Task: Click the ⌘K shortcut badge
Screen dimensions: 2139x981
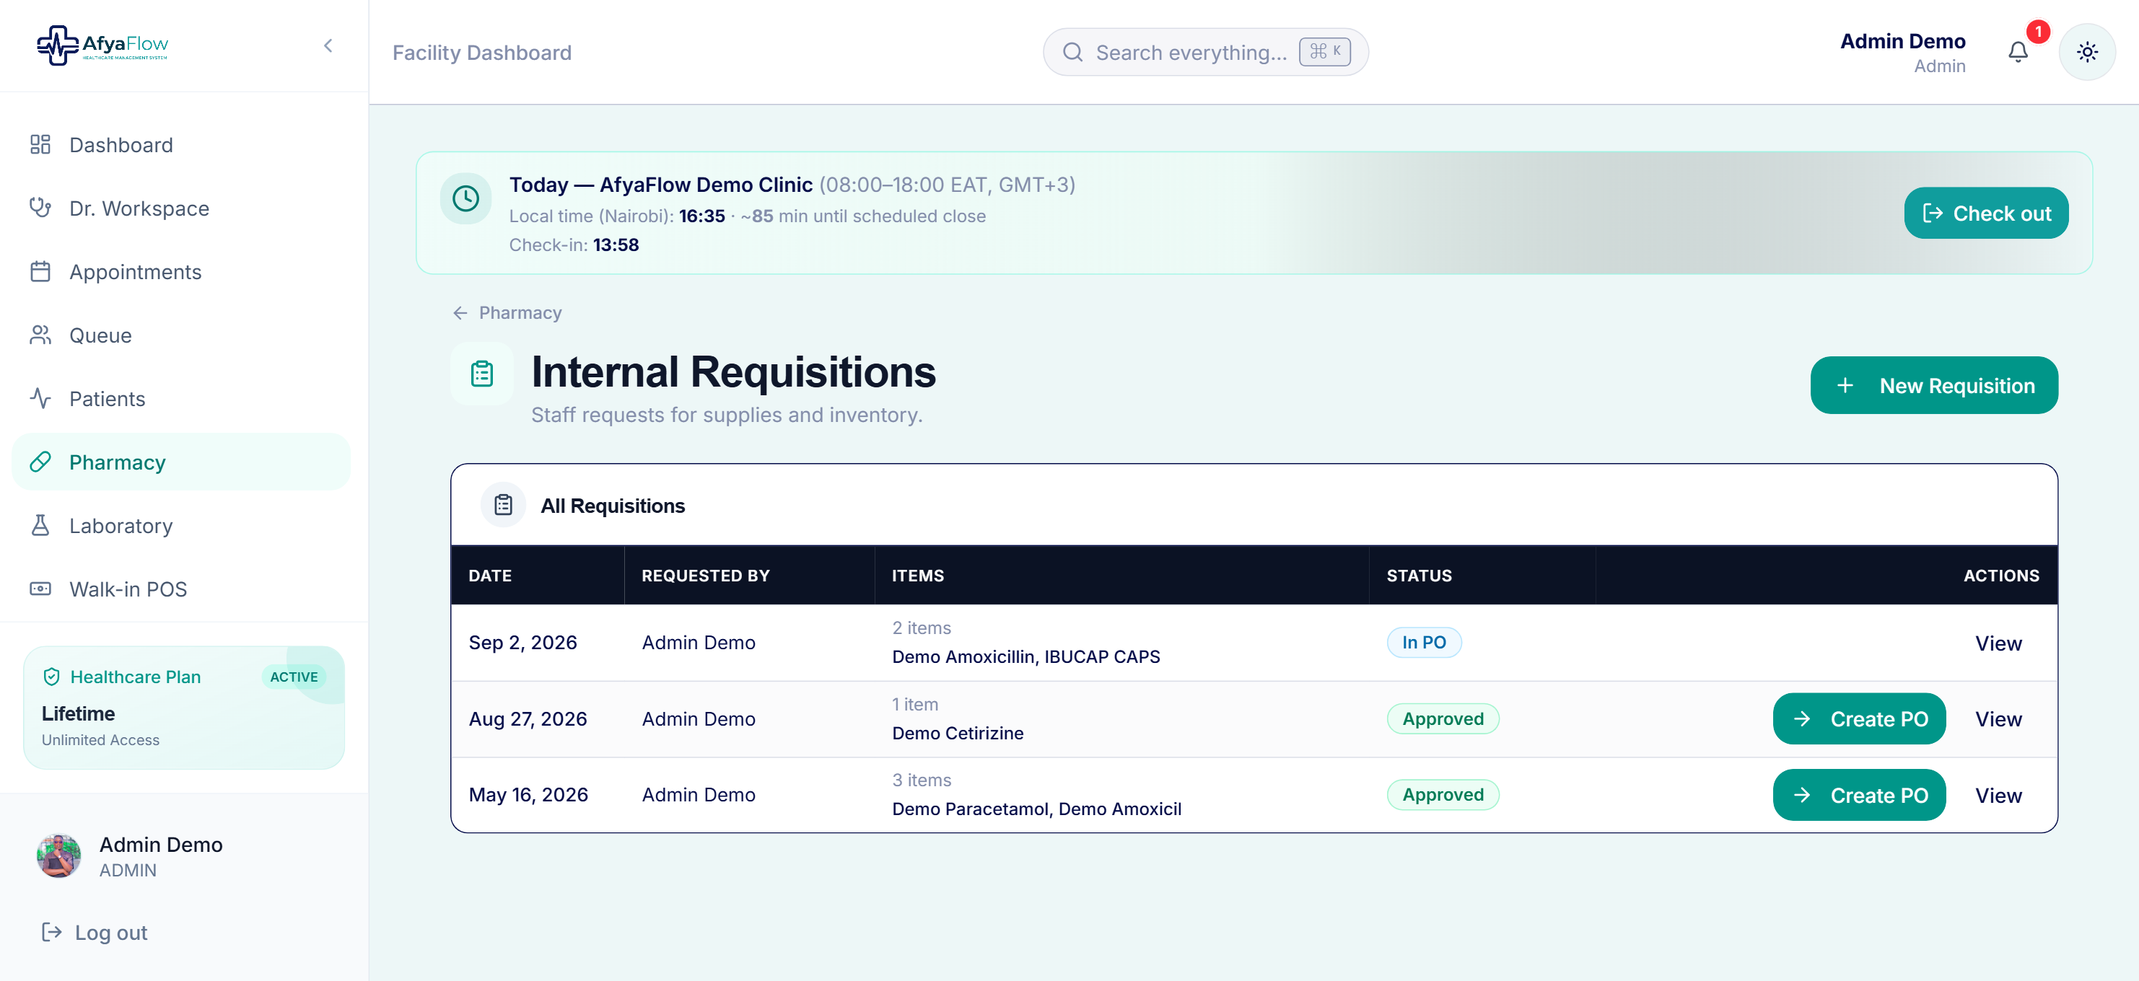Action: (1324, 51)
